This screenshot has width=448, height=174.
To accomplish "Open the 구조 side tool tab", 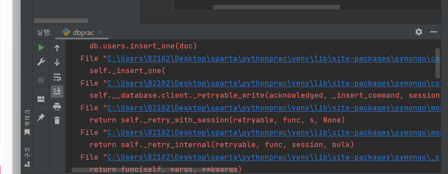I will [x=27, y=157].
